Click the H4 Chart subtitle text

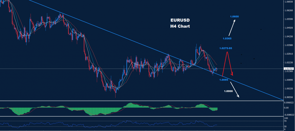(180, 26)
